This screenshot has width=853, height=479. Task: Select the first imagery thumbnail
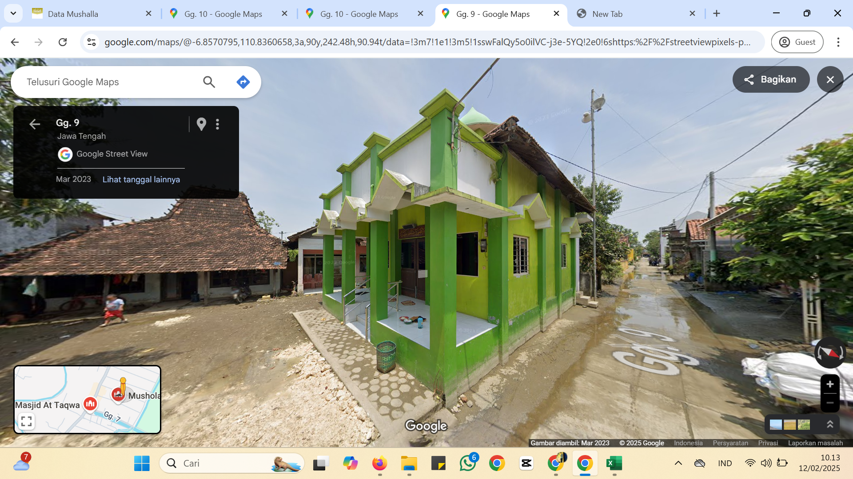[776, 424]
